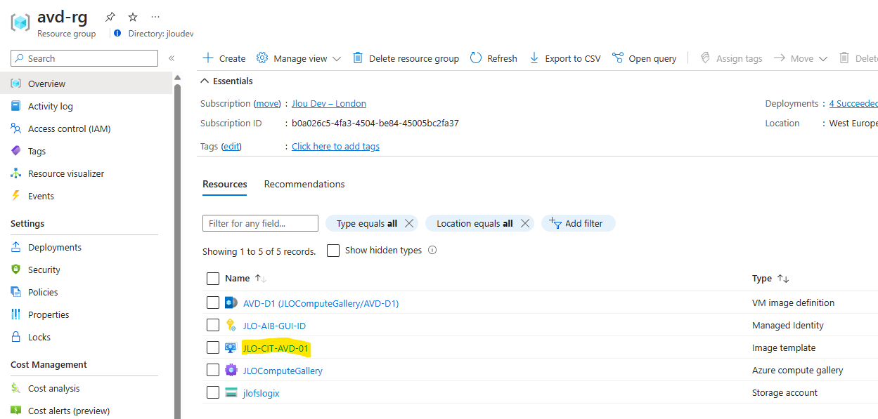Open the Jlou Dev – London subscription link
This screenshot has width=878, height=419.
pyautogui.click(x=329, y=103)
